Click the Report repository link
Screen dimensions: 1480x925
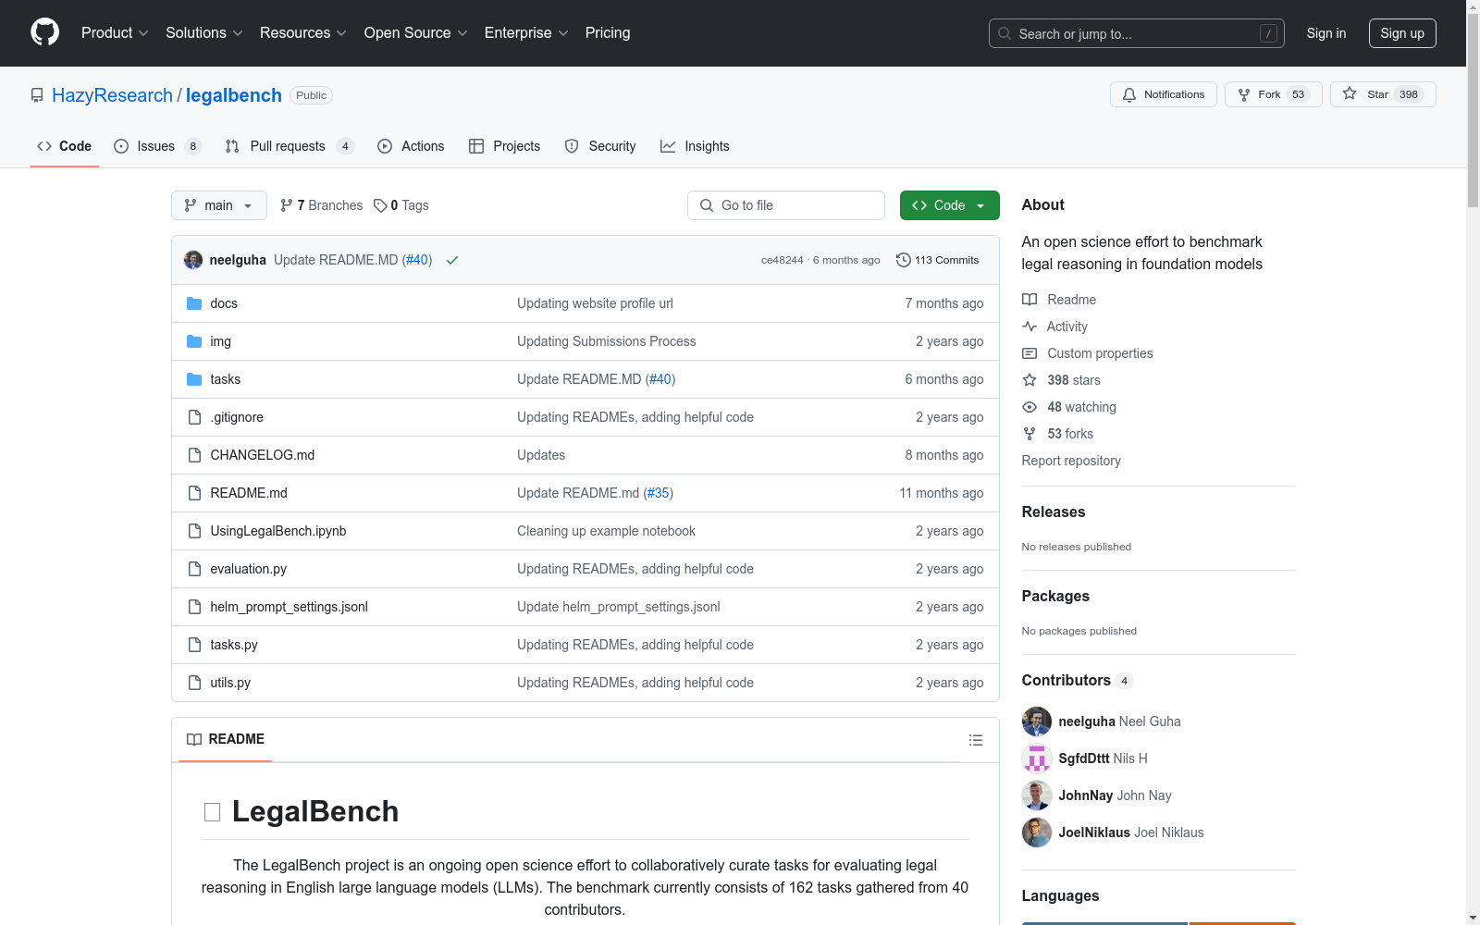pos(1071,461)
